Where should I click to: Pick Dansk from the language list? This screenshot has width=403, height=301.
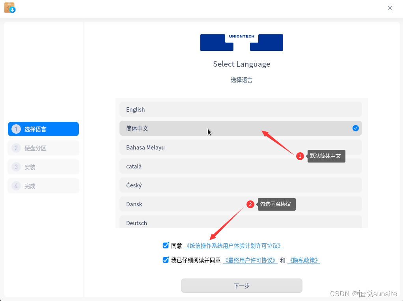pyautogui.click(x=241, y=204)
